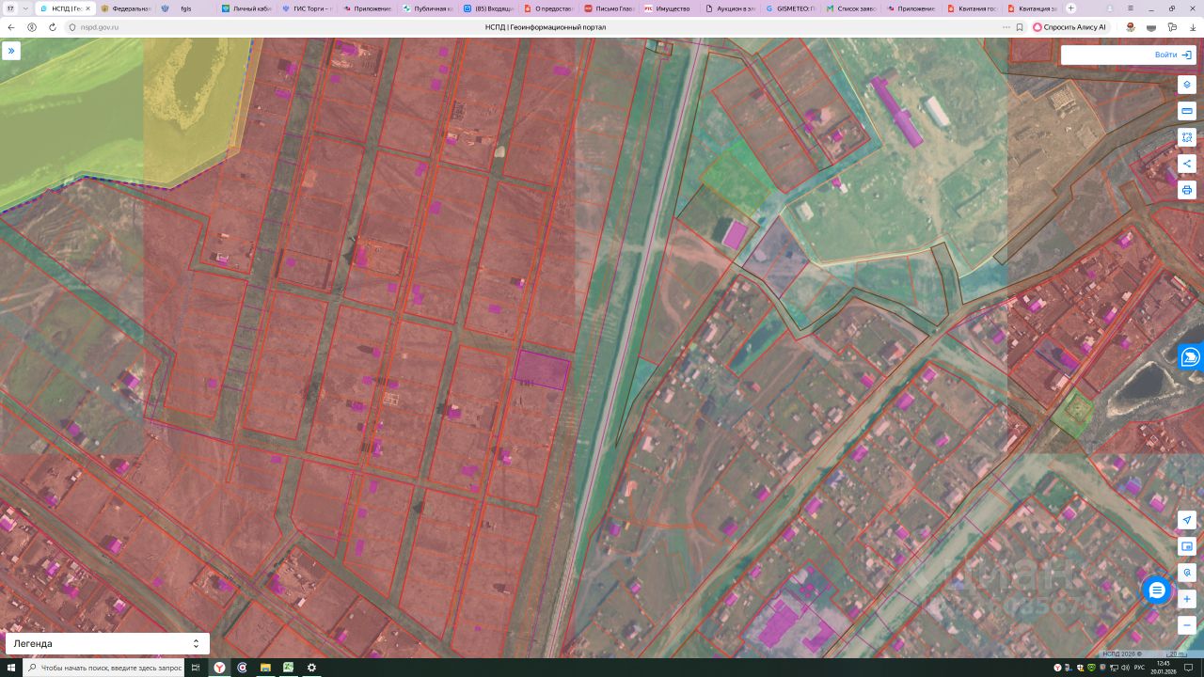Switch to the (85) Входящие tab

click(488, 8)
